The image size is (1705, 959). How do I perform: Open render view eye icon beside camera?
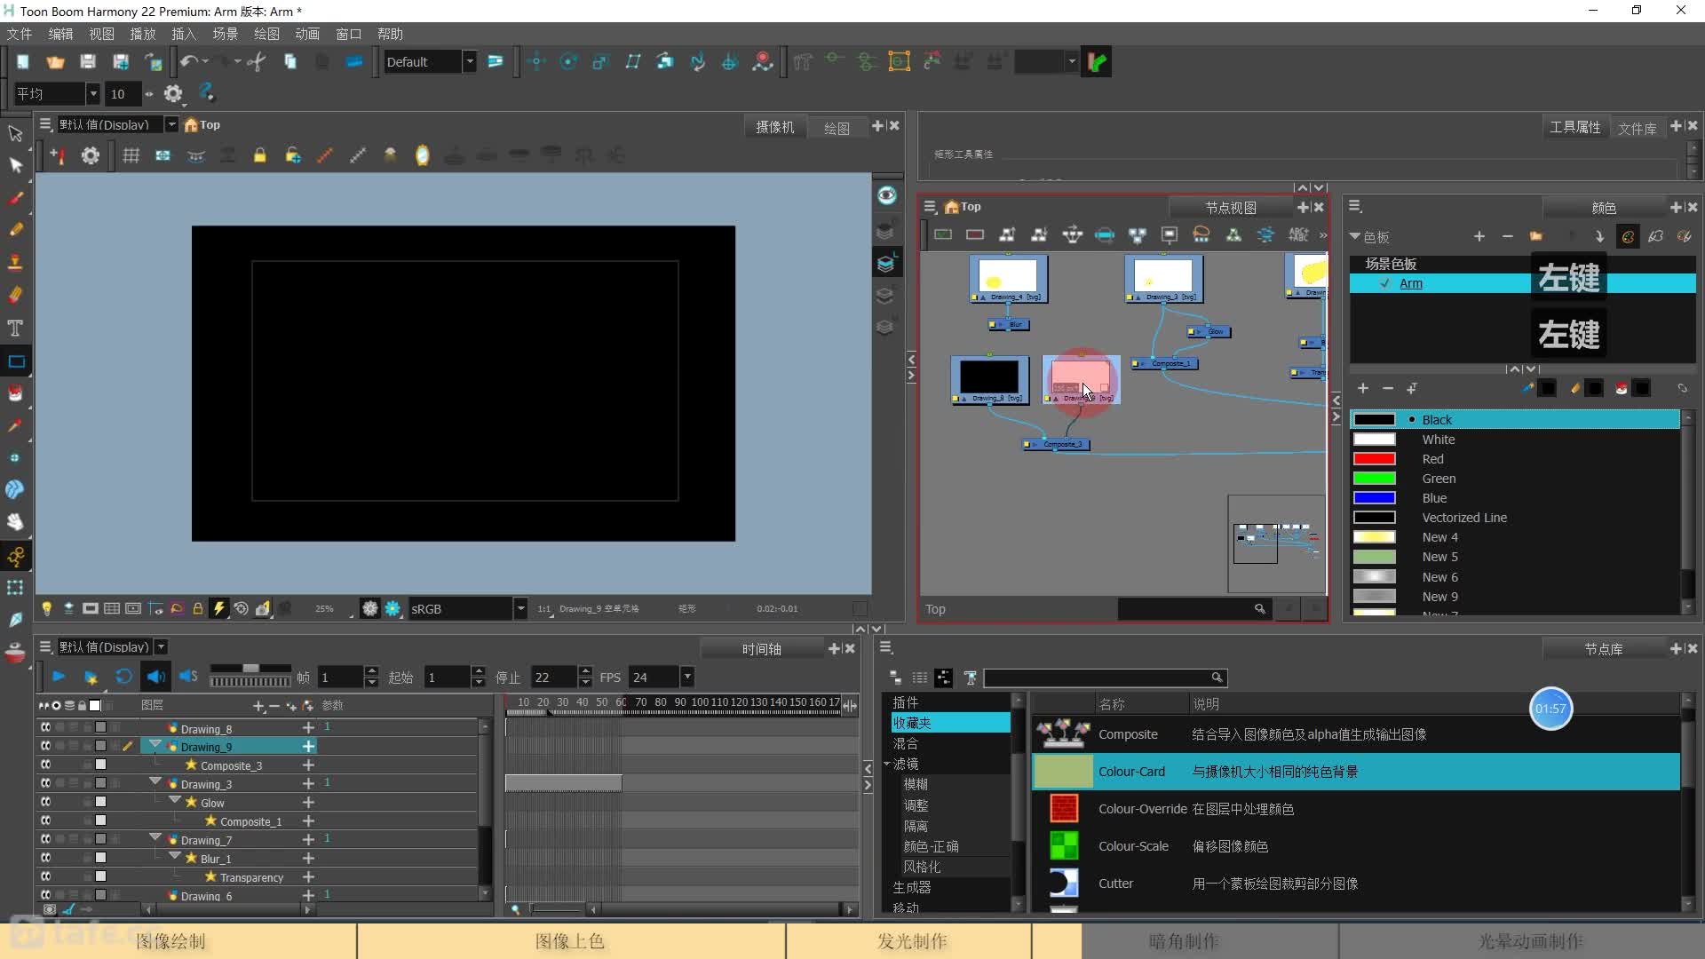point(886,195)
